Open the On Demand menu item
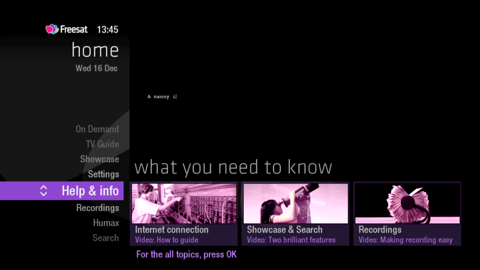 (97, 129)
